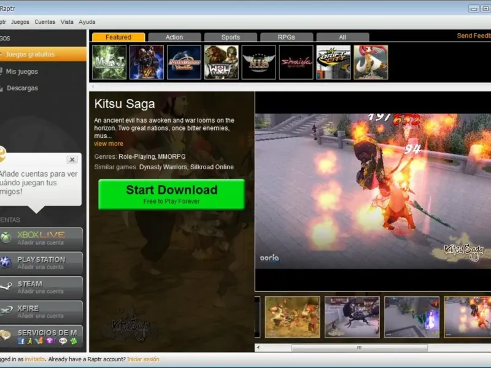Open the M.A.T game icon
The width and height of the screenshot is (491, 368).
pos(109,62)
